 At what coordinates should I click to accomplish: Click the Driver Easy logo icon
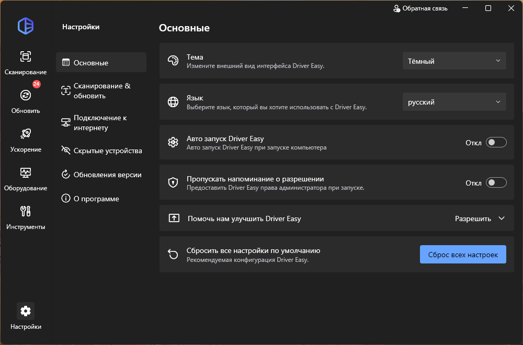coord(25,26)
